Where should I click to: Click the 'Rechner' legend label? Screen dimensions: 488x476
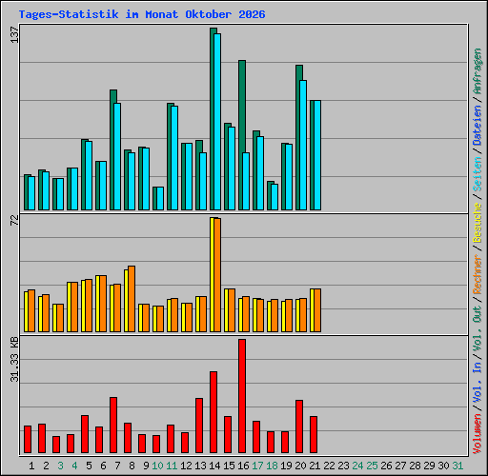(x=477, y=274)
